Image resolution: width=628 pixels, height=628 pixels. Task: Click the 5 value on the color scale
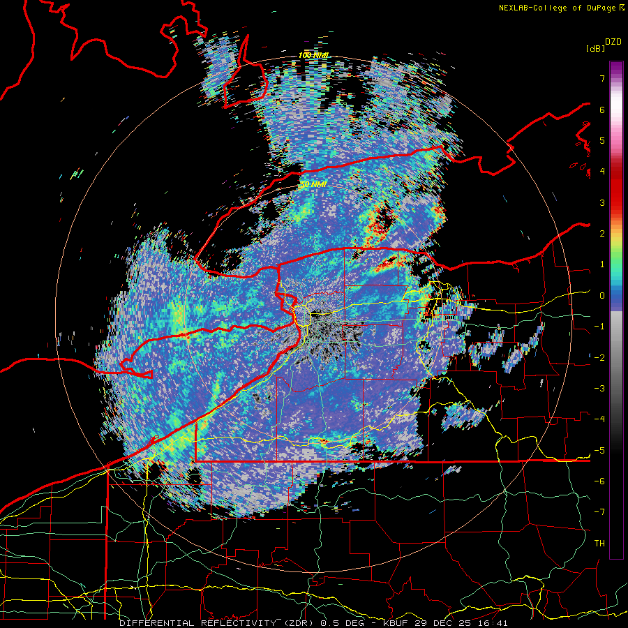point(602,140)
